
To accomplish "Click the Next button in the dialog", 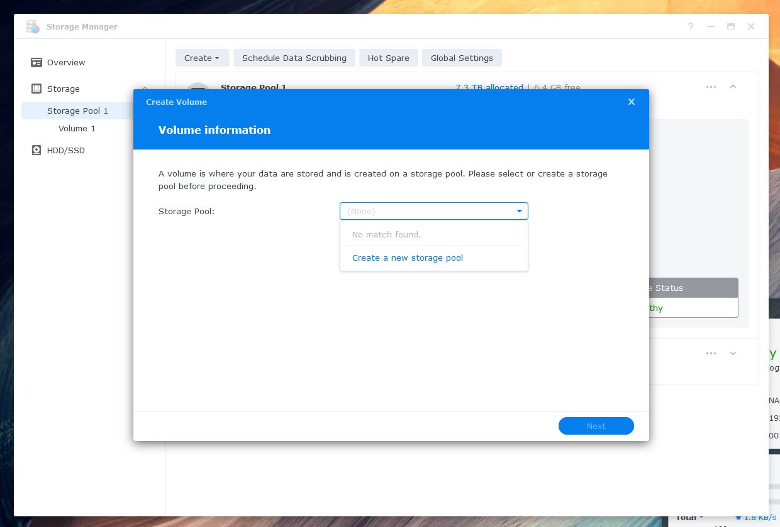I will [x=596, y=426].
